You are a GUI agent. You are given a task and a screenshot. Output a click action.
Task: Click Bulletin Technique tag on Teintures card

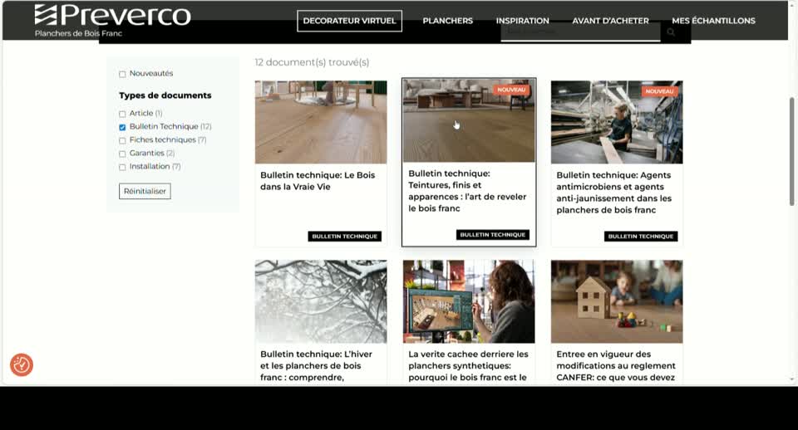493,235
